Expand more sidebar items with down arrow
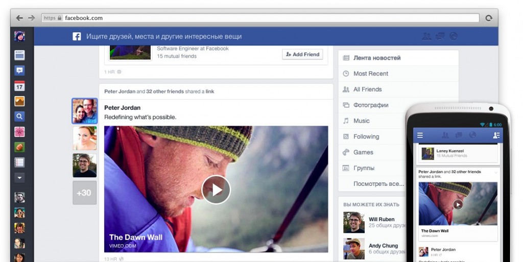Image resolution: width=523 pixels, height=262 pixels. (x=19, y=178)
